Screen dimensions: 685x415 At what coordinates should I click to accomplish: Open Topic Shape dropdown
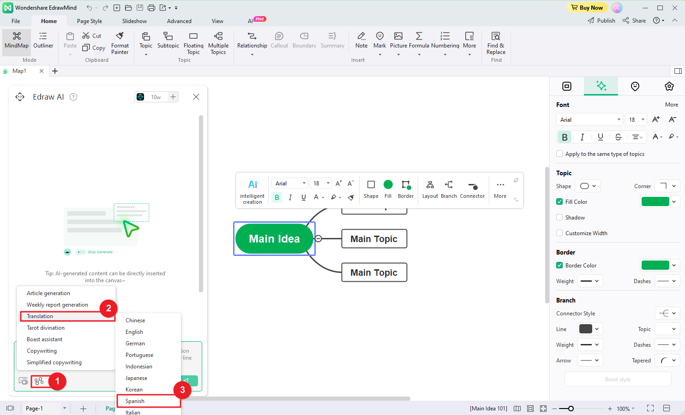pyautogui.click(x=588, y=186)
